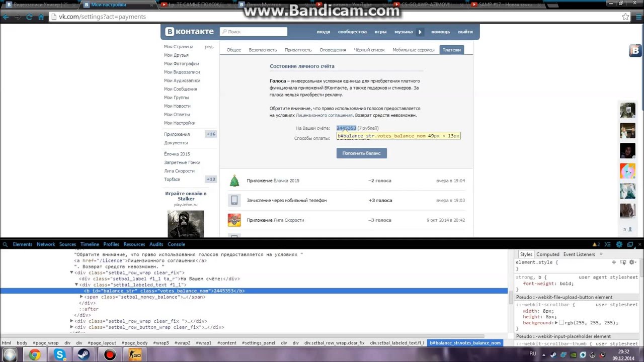Viewport: 644px width, 362px height.
Task: Toggle element state icon in Styles pane
Action: click(623, 262)
